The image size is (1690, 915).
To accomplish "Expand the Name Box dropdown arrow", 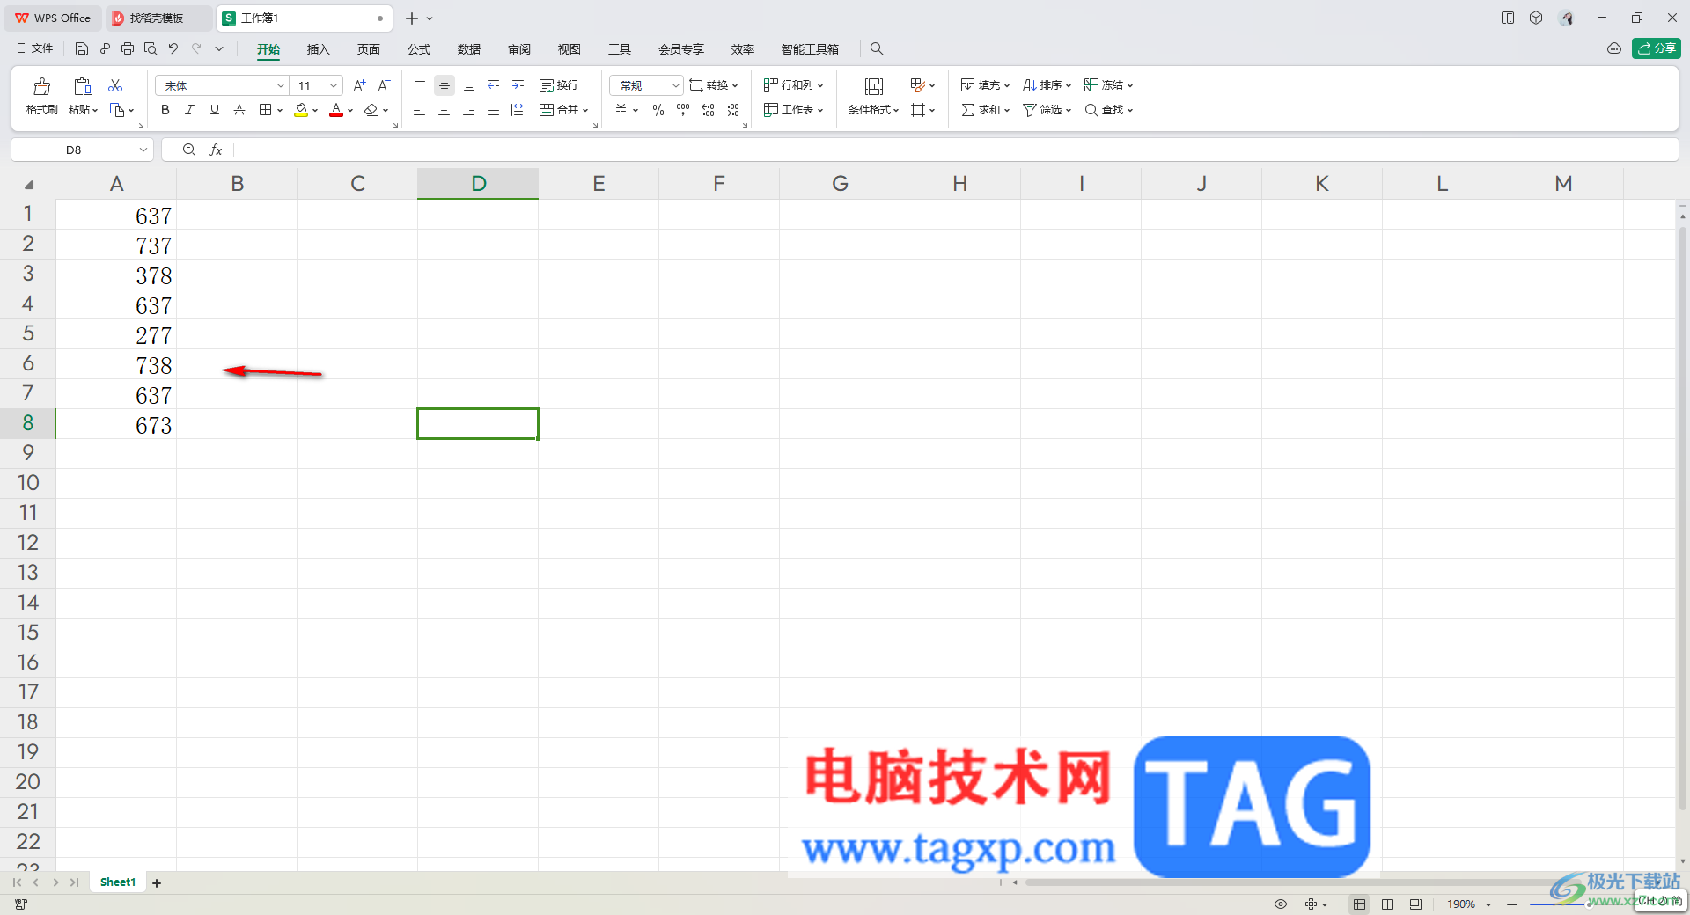I will (x=143, y=150).
